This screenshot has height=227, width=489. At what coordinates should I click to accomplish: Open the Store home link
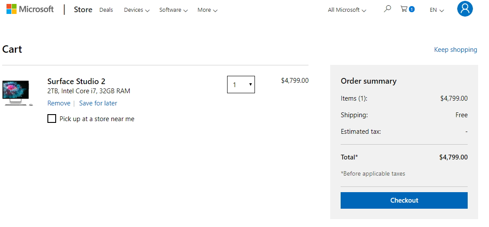(83, 10)
